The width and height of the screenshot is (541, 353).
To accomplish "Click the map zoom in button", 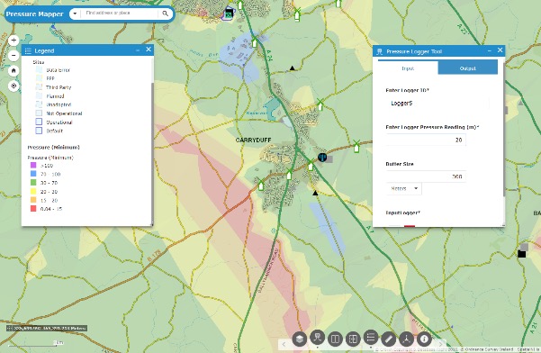I will point(14,41).
